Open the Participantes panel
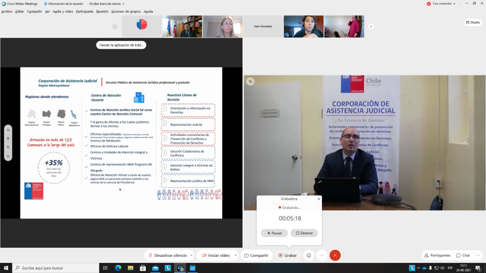 437,255
